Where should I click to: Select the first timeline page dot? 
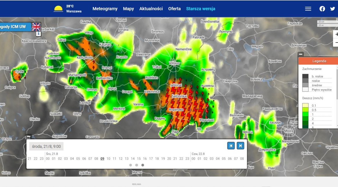130,165
